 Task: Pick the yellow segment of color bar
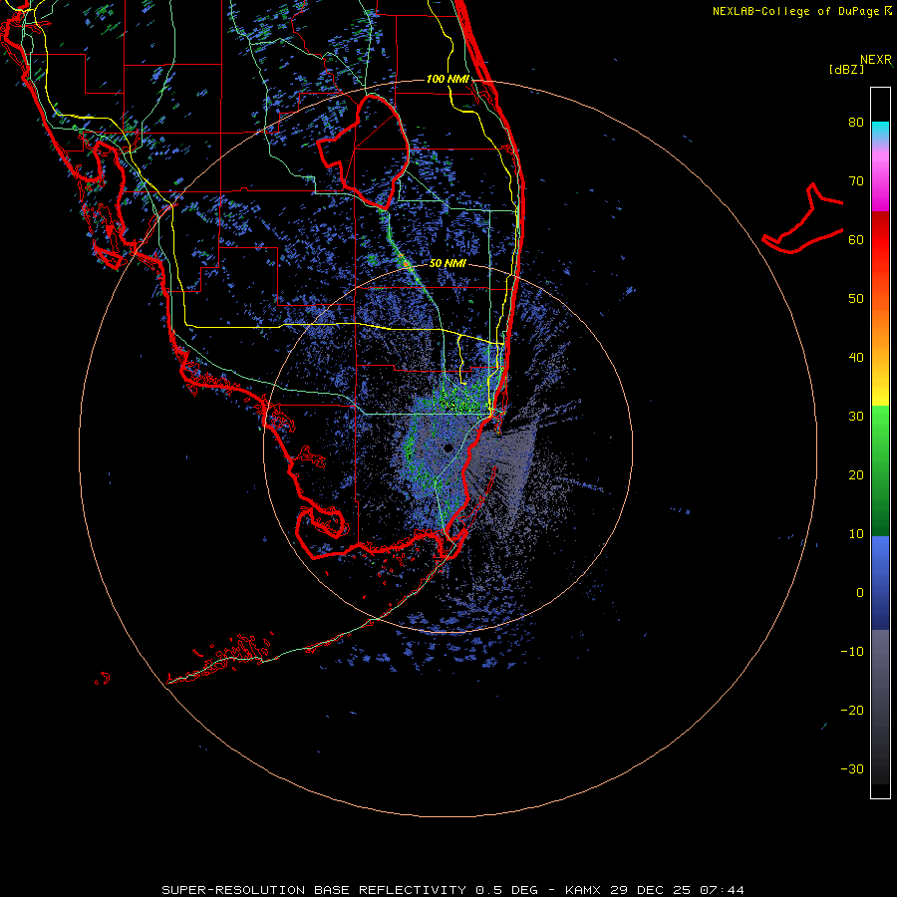[x=880, y=392]
